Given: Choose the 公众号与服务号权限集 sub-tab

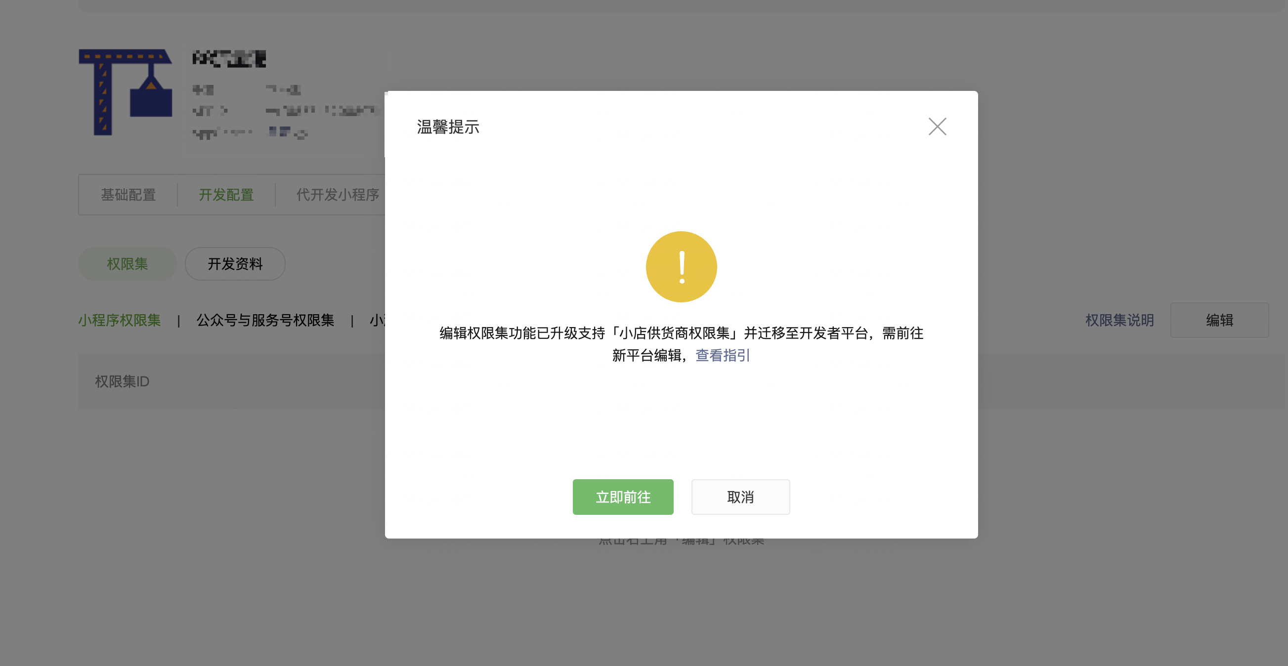Looking at the screenshot, I should click(265, 320).
